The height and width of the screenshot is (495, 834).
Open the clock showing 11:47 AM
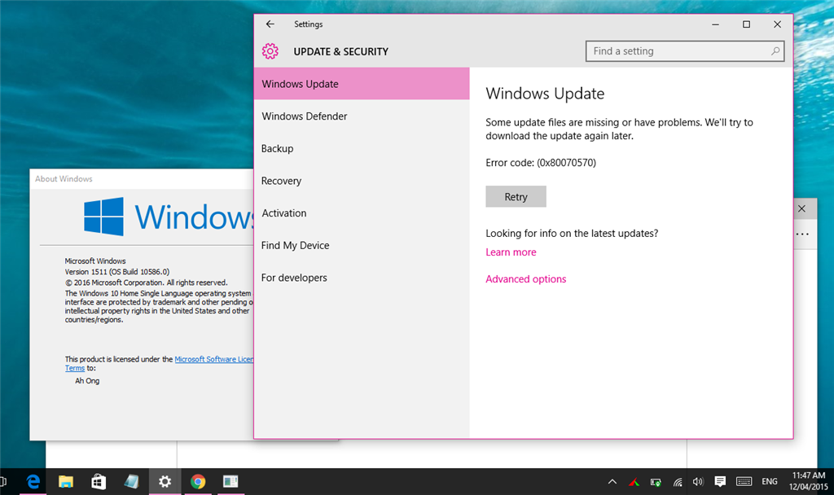tap(809, 481)
